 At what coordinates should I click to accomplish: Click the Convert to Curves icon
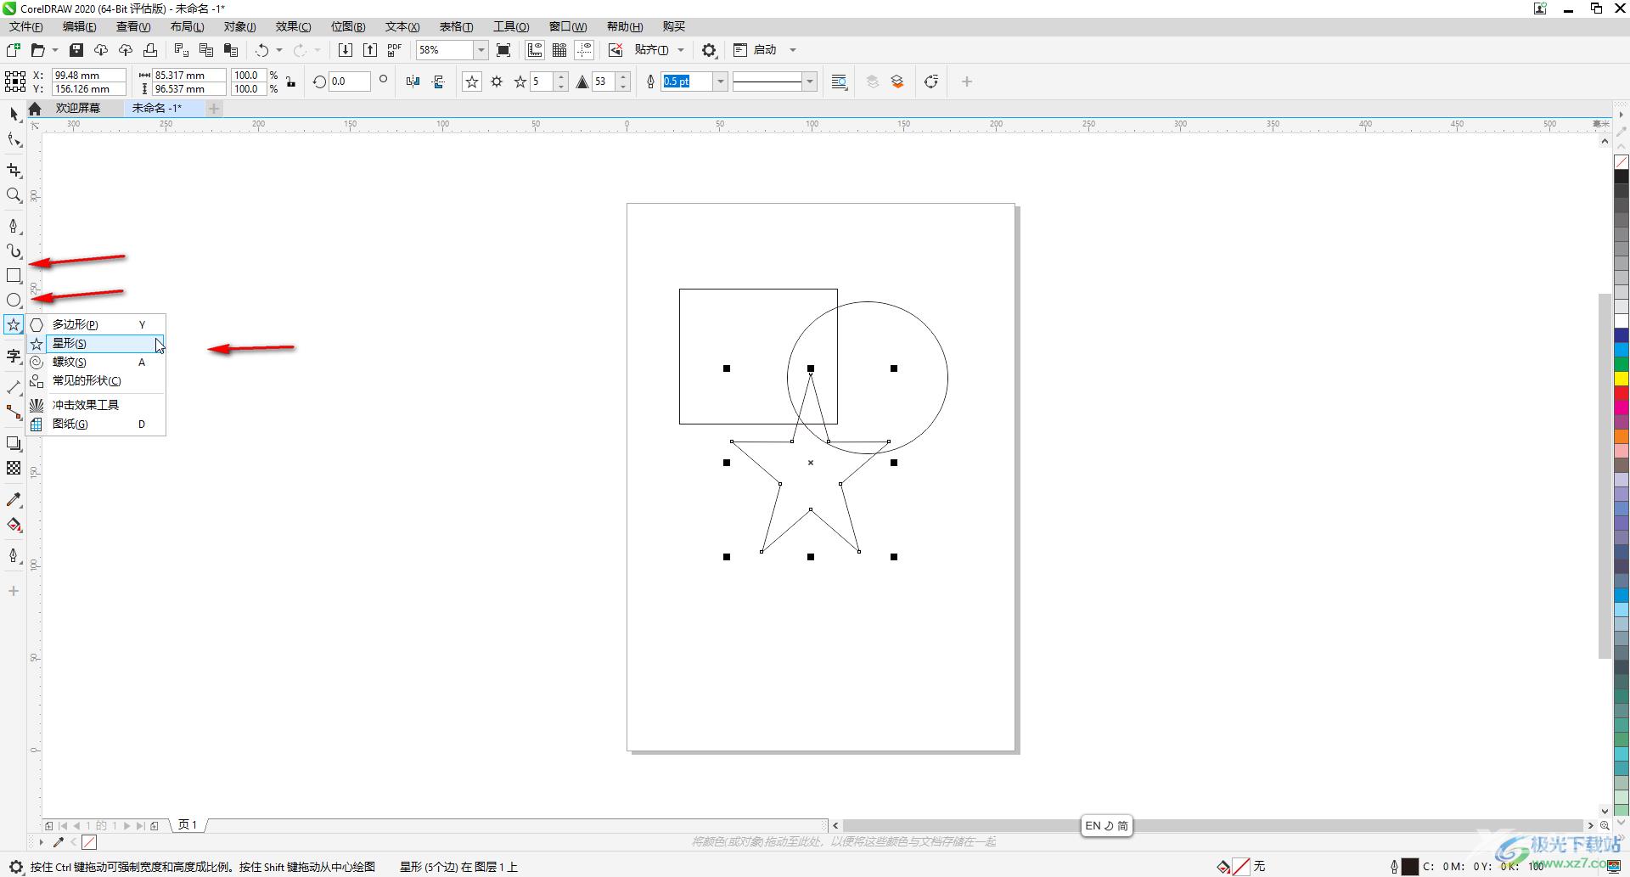click(931, 82)
